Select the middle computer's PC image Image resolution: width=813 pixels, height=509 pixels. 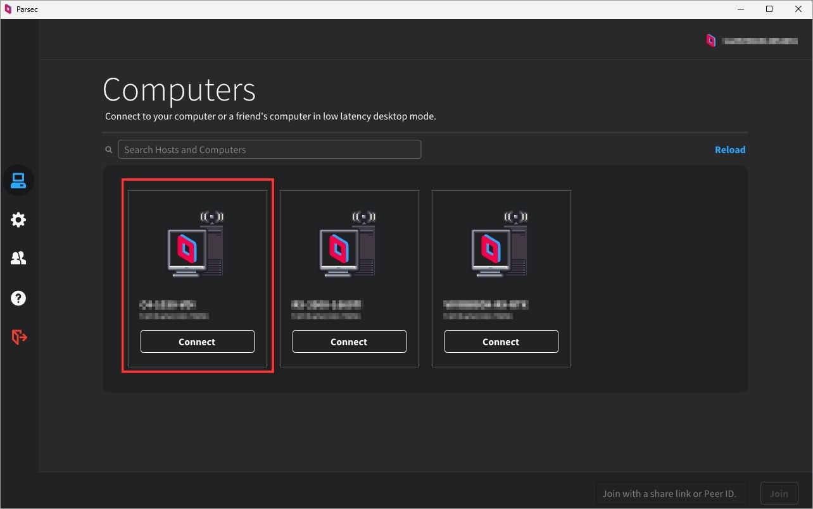click(x=347, y=245)
